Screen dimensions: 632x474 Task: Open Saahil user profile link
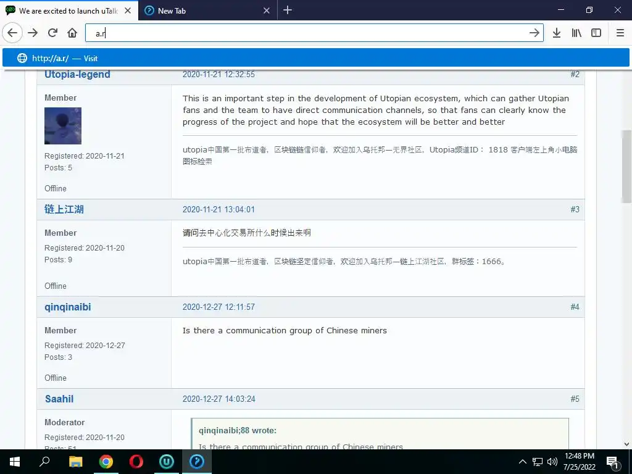[x=59, y=399]
